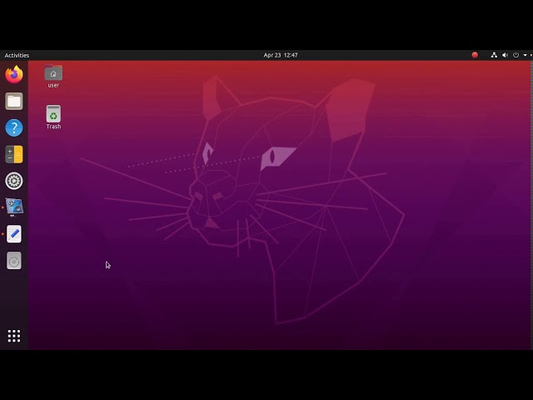Open the clock and calendar, Apr 23 12:47
This screenshot has height=400, width=533.
click(281, 55)
